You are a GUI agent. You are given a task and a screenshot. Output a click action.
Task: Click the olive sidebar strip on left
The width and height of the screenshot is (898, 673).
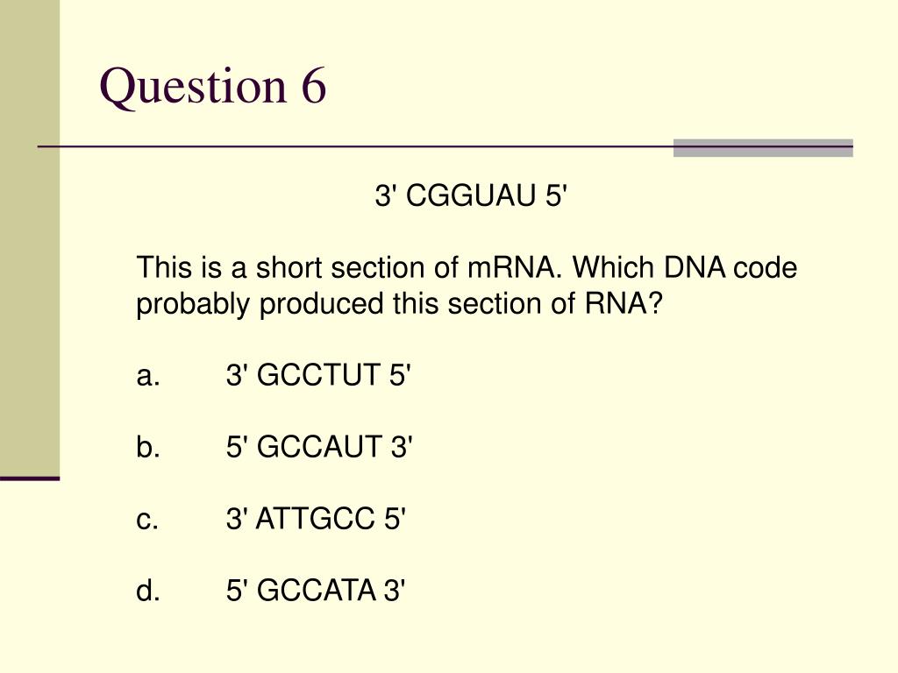click(x=30, y=237)
